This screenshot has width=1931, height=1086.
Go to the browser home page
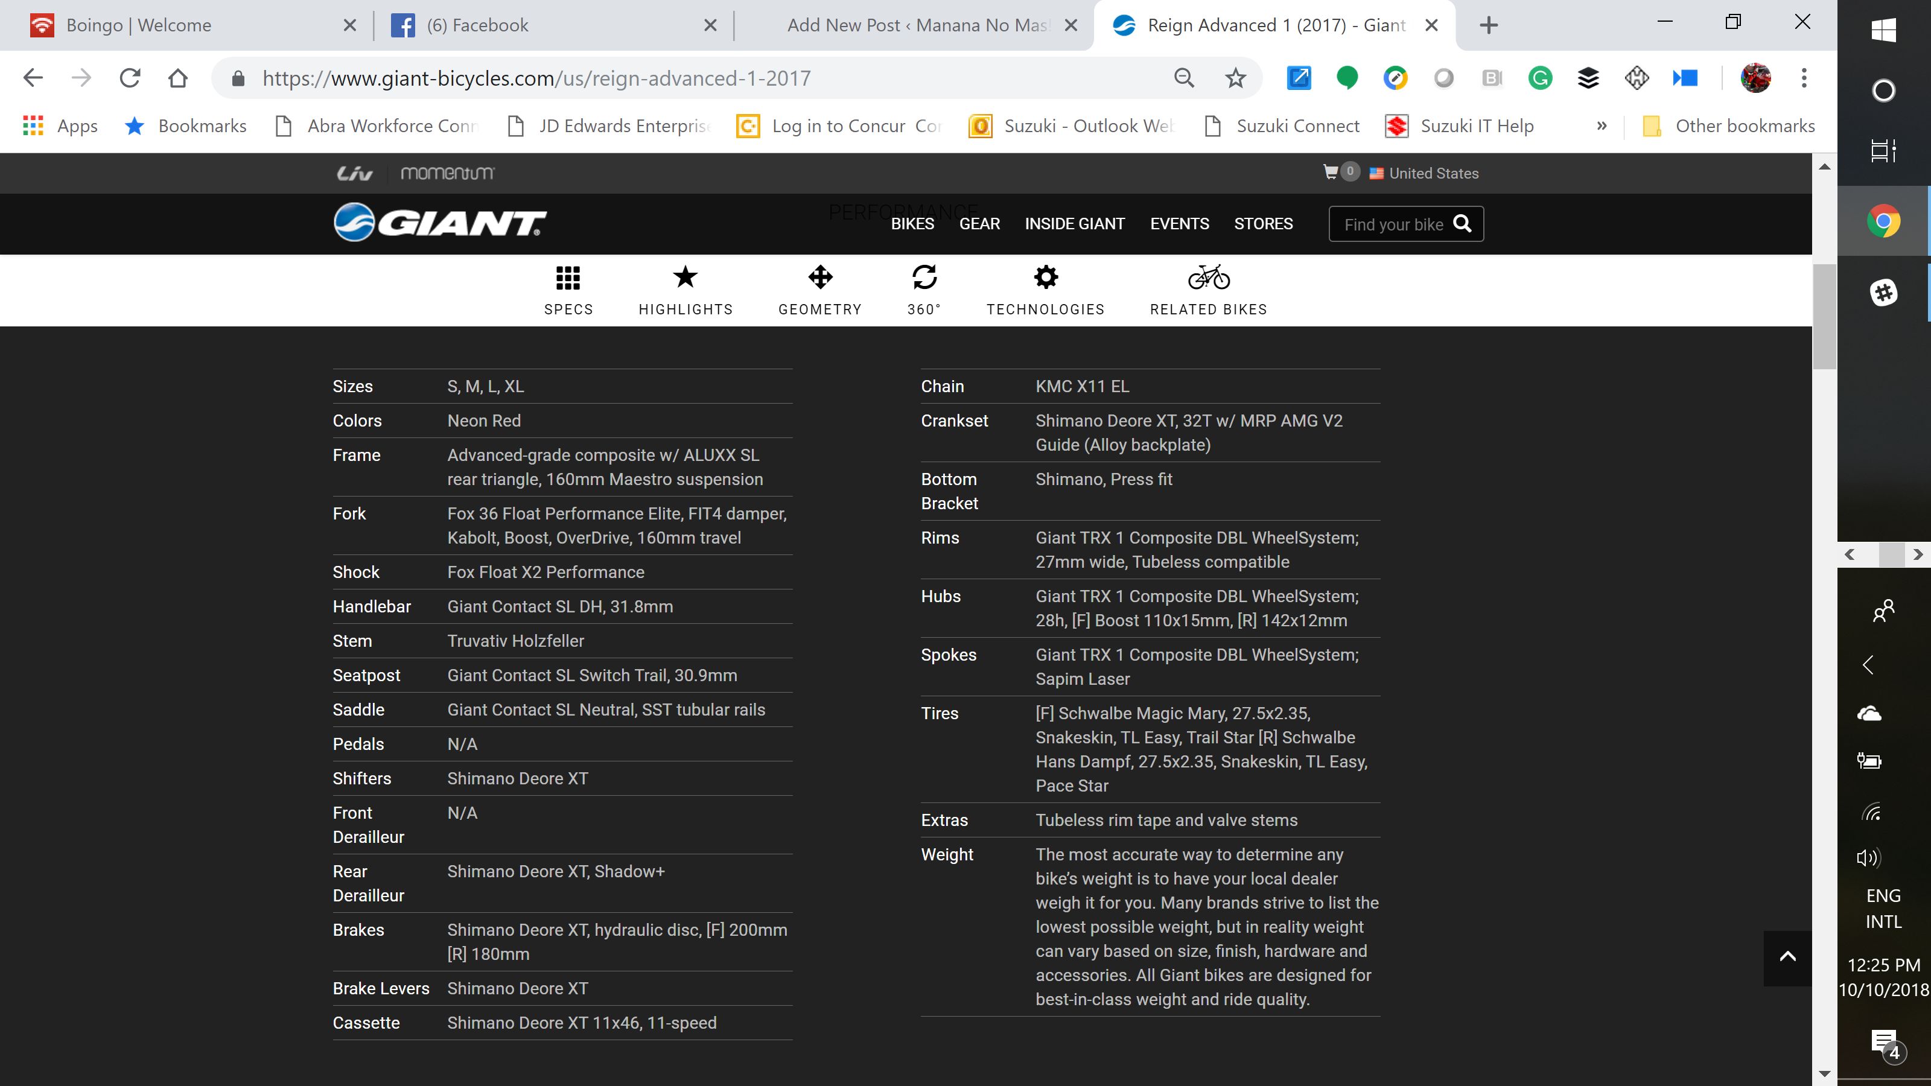click(x=177, y=78)
